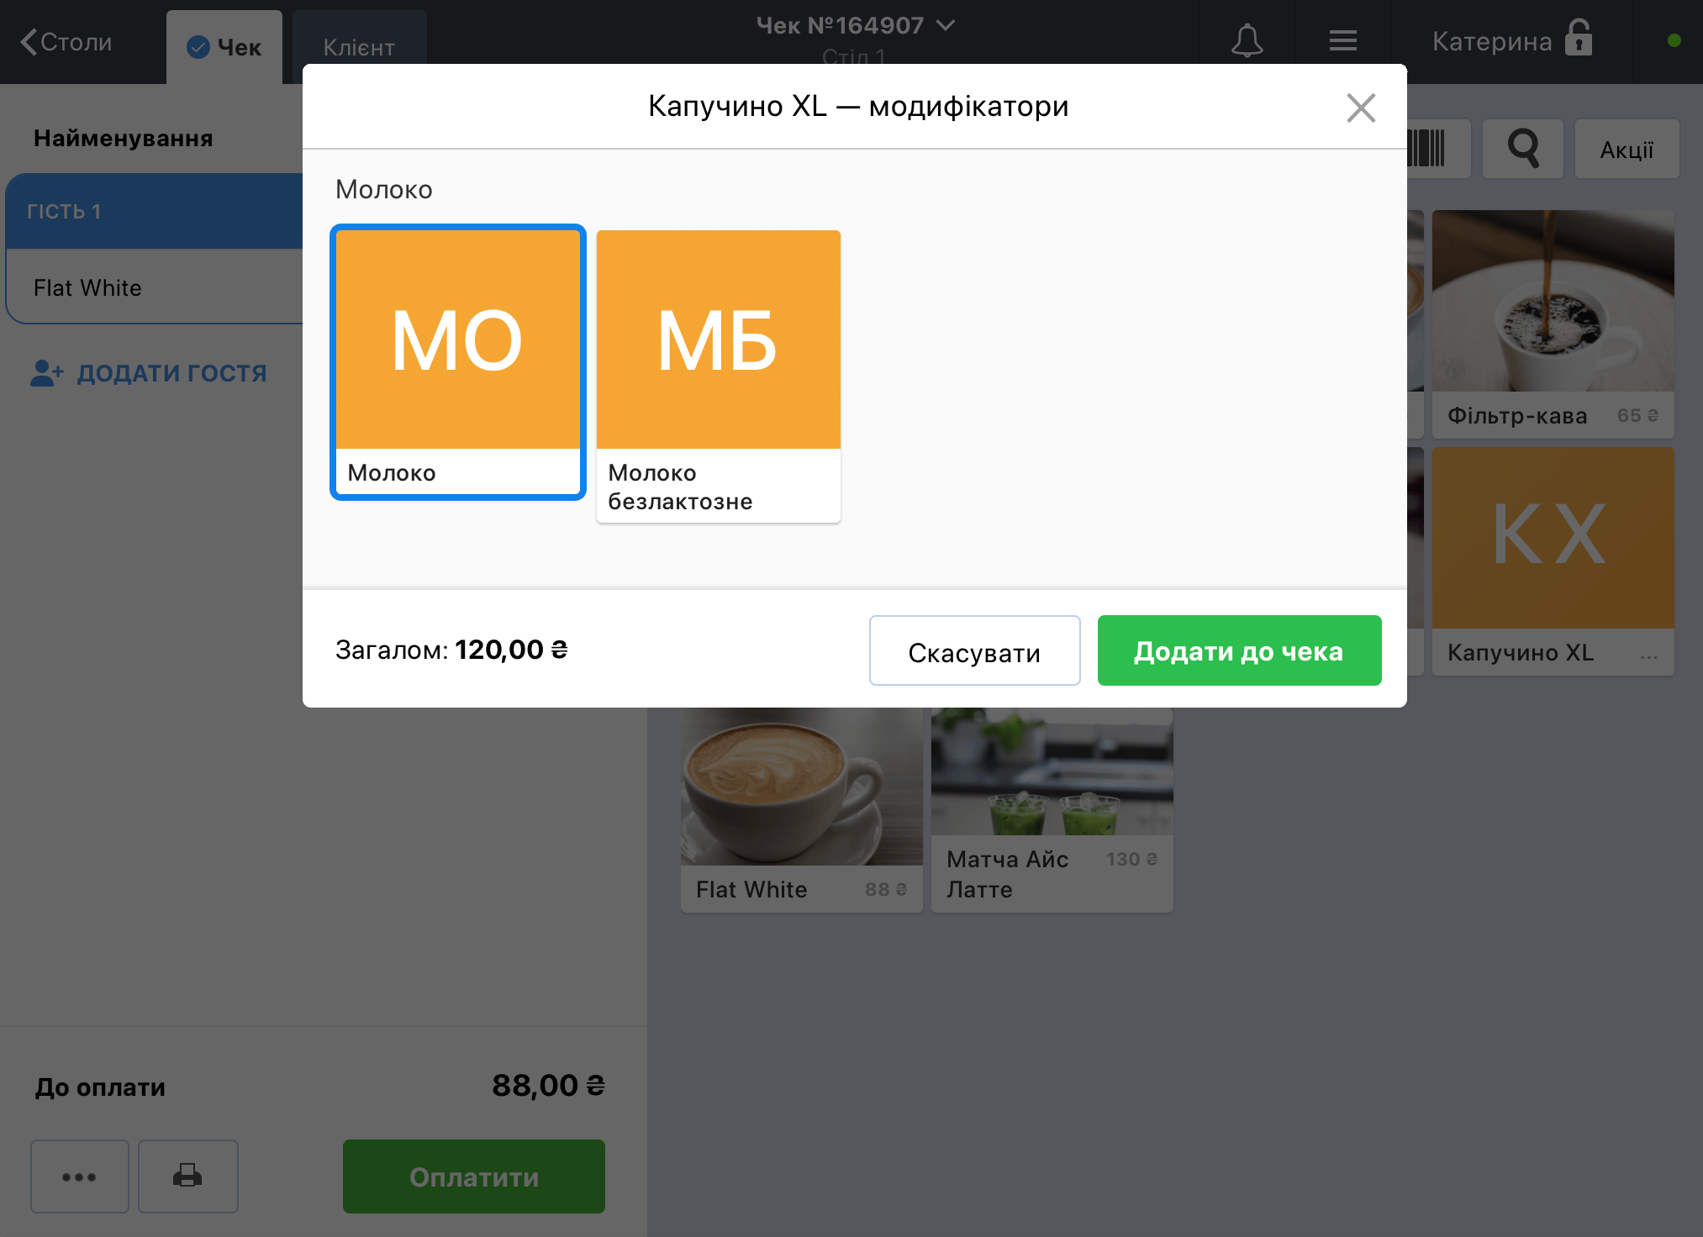Open the Акції promotions button
Screen dimensions: 1703x1237
pos(1626,149)
